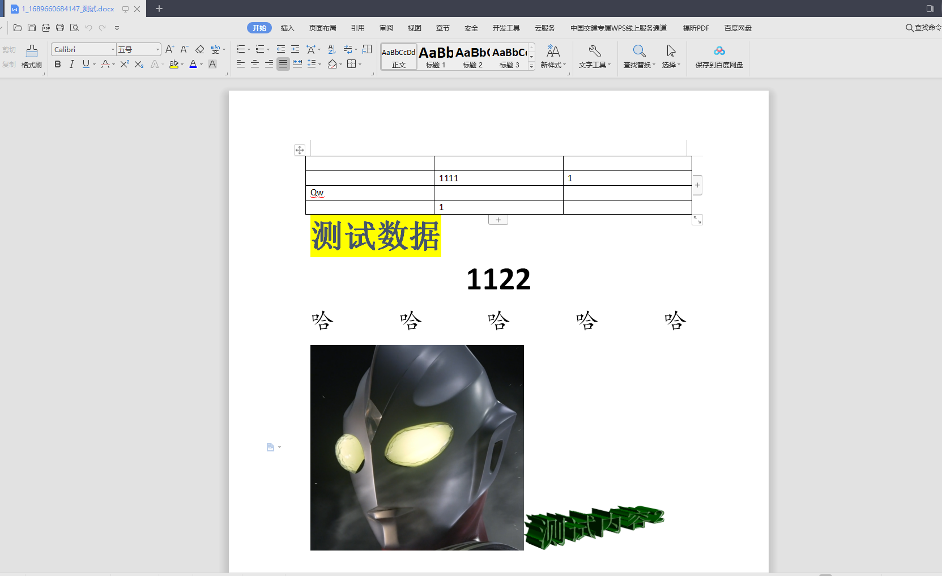This screenshot has height=576, width=942.
Task: Decrease paragraph indent
Action: coord(281,49)
